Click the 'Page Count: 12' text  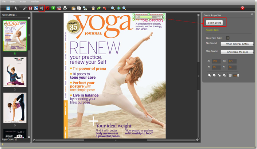9,140
